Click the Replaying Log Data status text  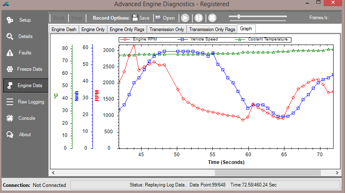tap(158, 185)
